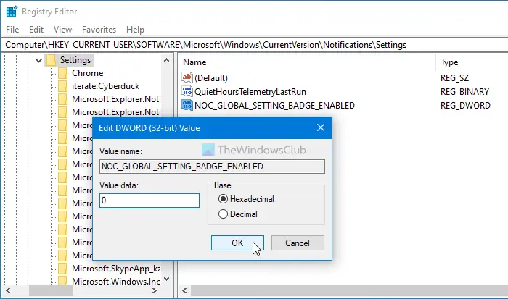Click the Registry Editor app icon in title bar
This screenshot has height=299, width=508.
coord(12,12)
